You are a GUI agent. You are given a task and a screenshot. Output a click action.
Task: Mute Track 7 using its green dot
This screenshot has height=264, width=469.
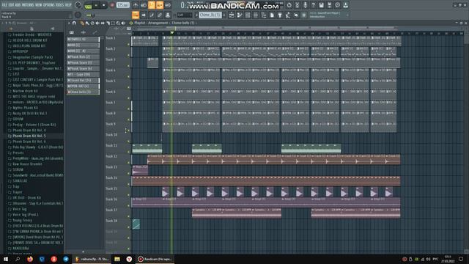coord(129,109)
